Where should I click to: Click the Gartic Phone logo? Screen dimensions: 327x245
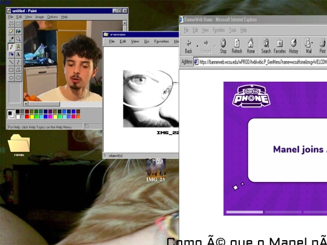pyautogui.click(x=251, y=96)
